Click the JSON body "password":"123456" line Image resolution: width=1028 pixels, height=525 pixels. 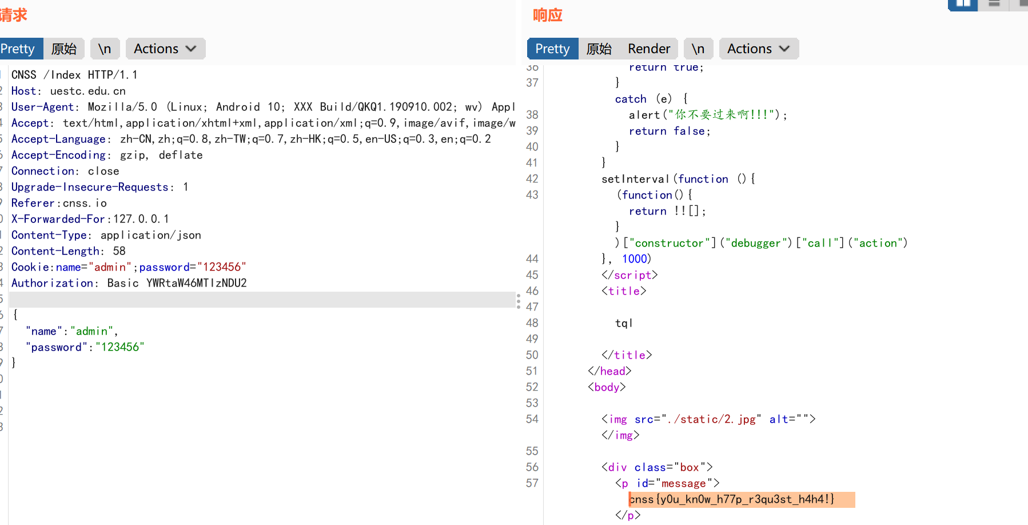point(85,347)
